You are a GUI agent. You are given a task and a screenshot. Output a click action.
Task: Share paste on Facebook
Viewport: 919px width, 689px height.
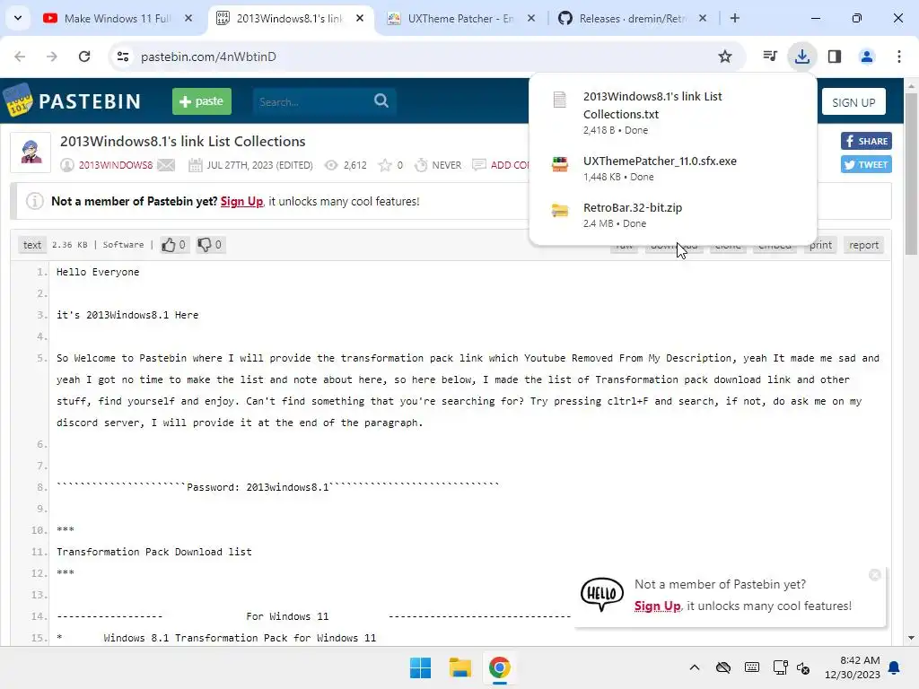pyautogui.click(x=866, y=141)
